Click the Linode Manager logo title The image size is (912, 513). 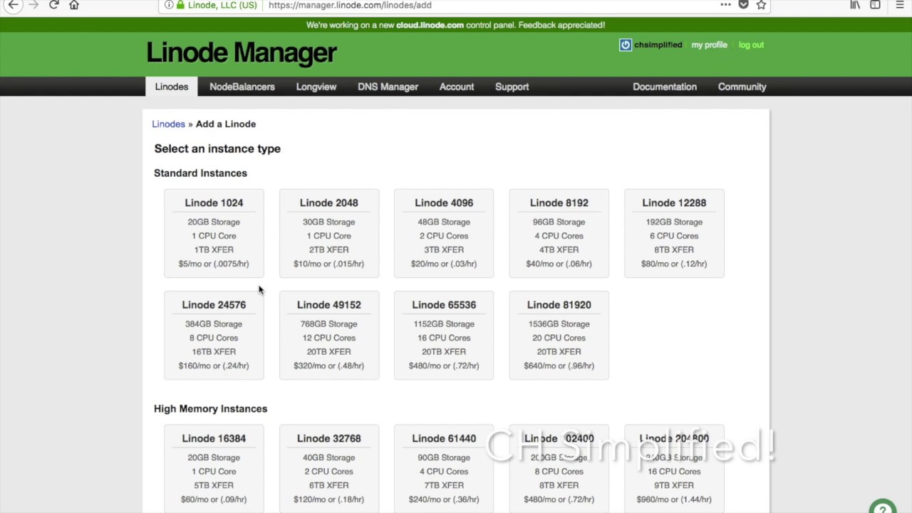pyautogui.click(x=241, y=53)
